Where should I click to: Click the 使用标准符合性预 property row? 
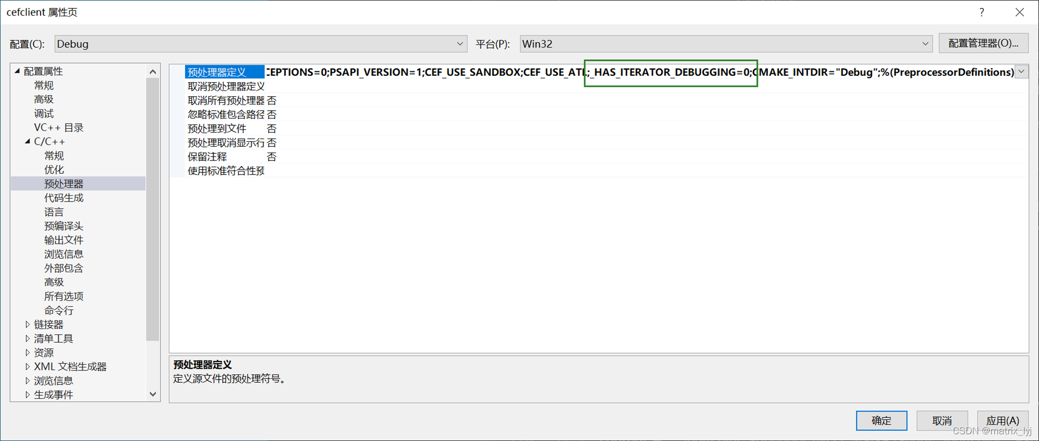(x=606, y=170)
